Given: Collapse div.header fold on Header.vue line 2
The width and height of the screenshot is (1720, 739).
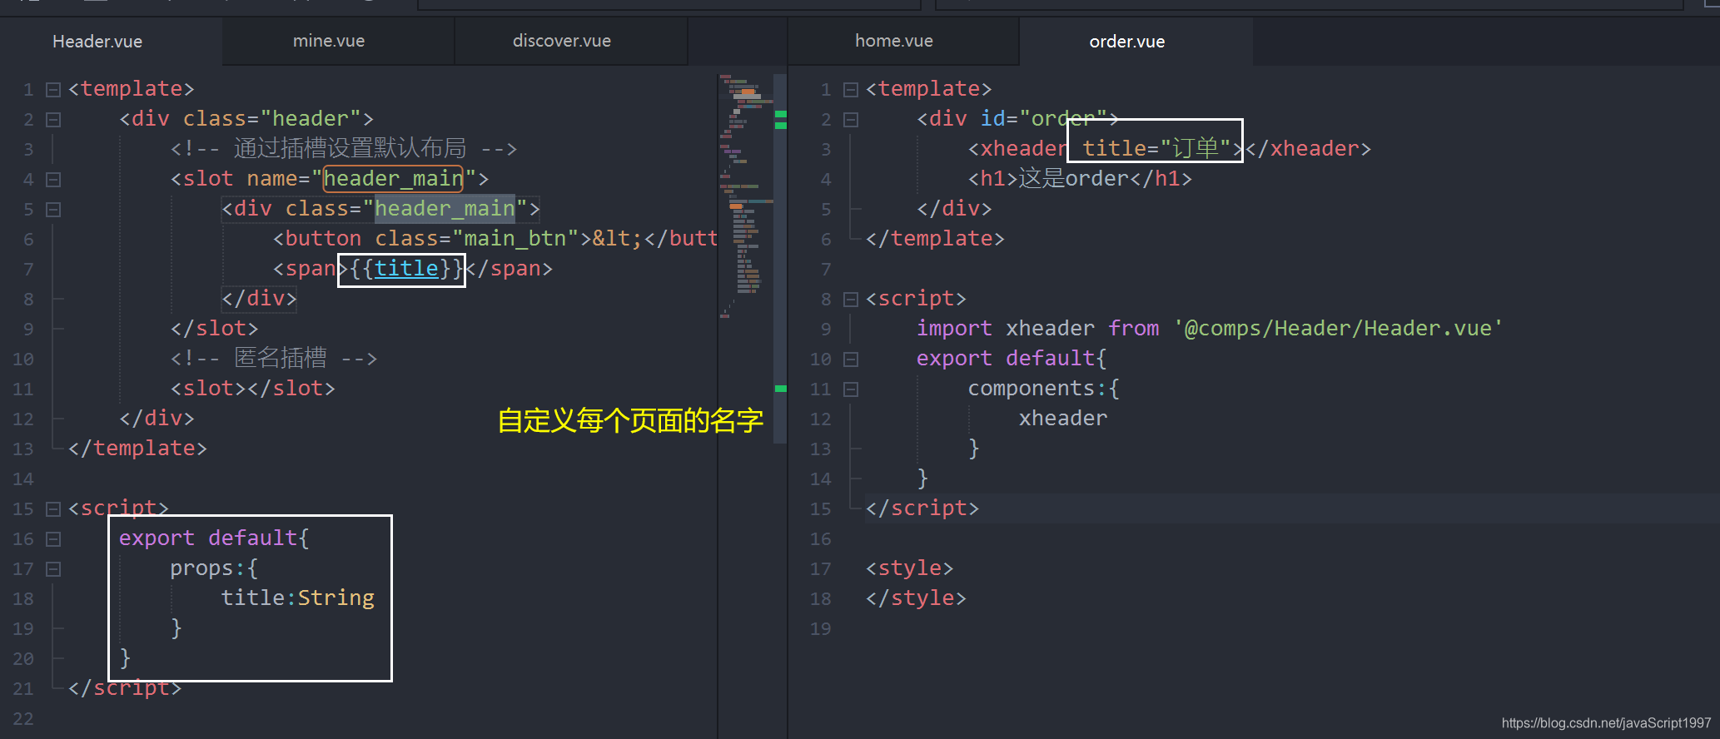Looking at the screenshot, I should 53,119.
